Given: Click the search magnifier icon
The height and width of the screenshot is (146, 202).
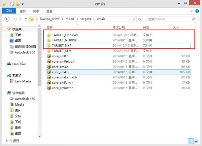Looking at the screenshot, I should (193, 19).
